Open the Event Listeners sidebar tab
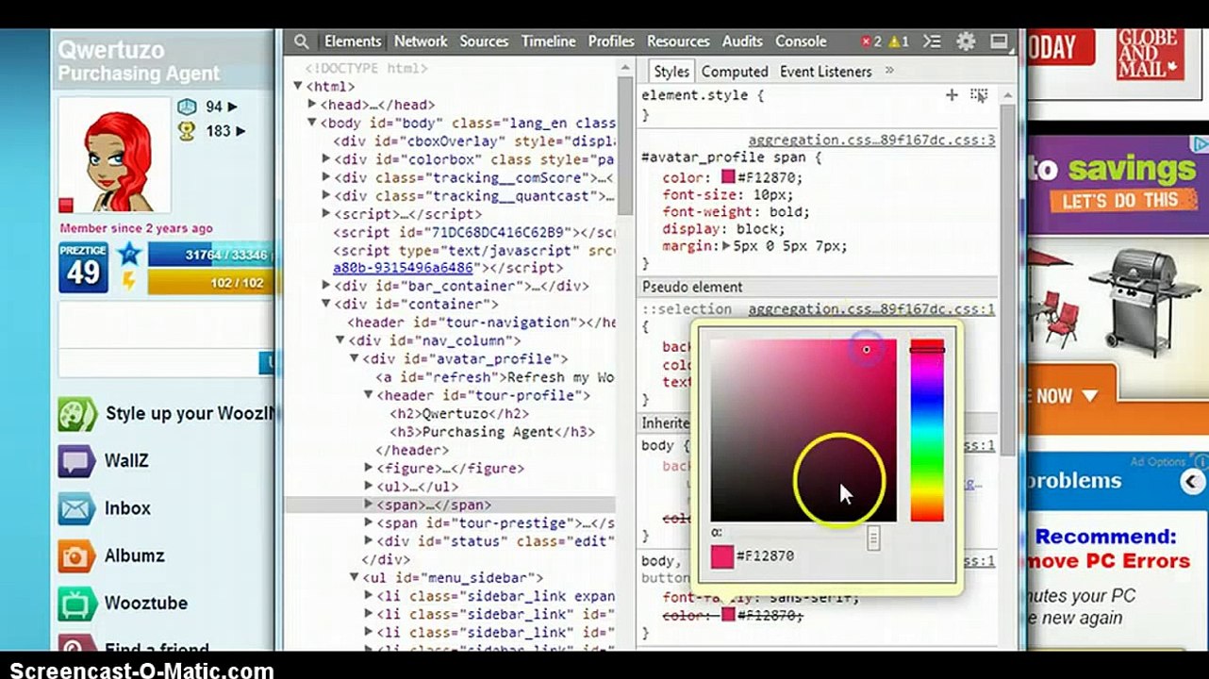Viewport: 1209px width, 679px height. click(x=825, y=72)
